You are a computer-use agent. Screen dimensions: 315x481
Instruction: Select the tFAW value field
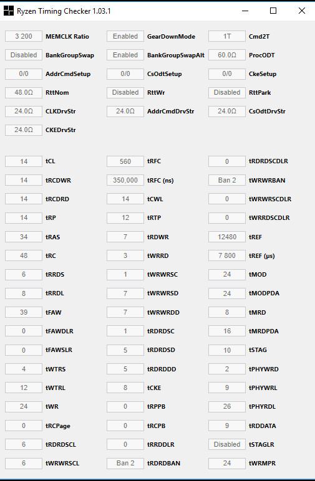[x=24, y=312]
